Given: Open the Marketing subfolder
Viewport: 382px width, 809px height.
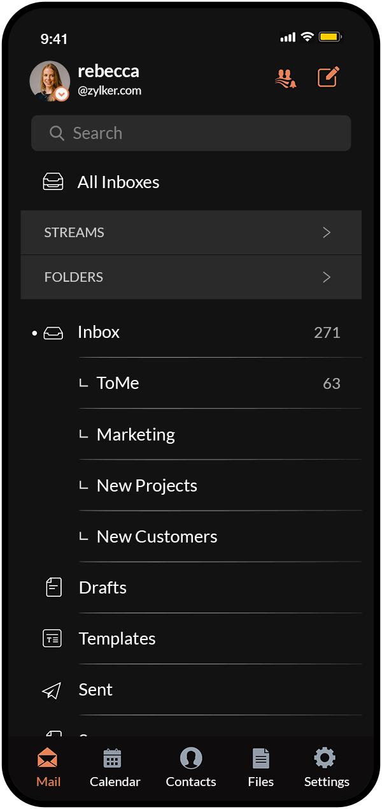Looking at the screenshot, I should [x=136, y=435].
